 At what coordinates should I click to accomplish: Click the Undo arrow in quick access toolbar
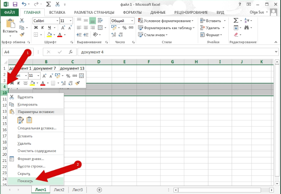(24, 4)
